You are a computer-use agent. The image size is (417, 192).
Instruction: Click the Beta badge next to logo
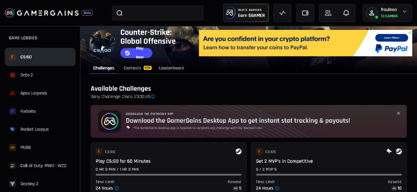[x=87, y=13]
